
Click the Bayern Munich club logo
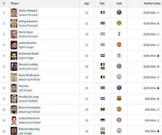(x=119, y=120)
